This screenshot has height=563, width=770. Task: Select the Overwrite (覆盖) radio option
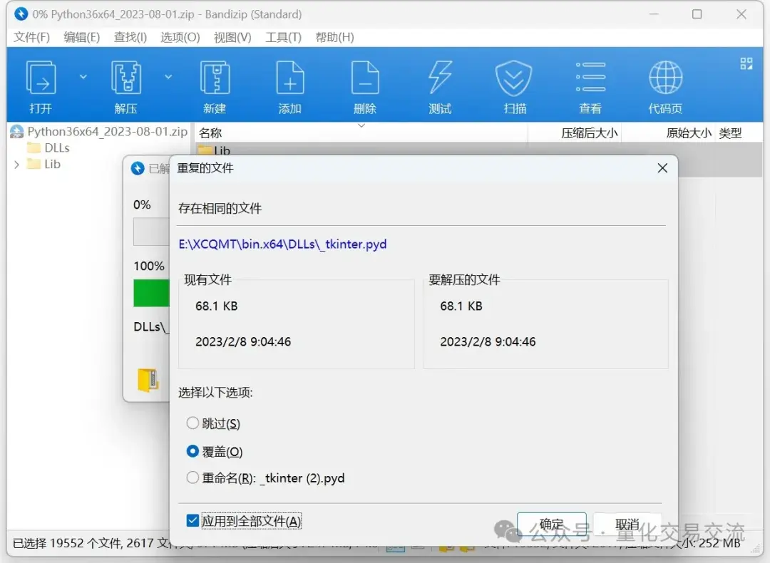pos(192,451)
